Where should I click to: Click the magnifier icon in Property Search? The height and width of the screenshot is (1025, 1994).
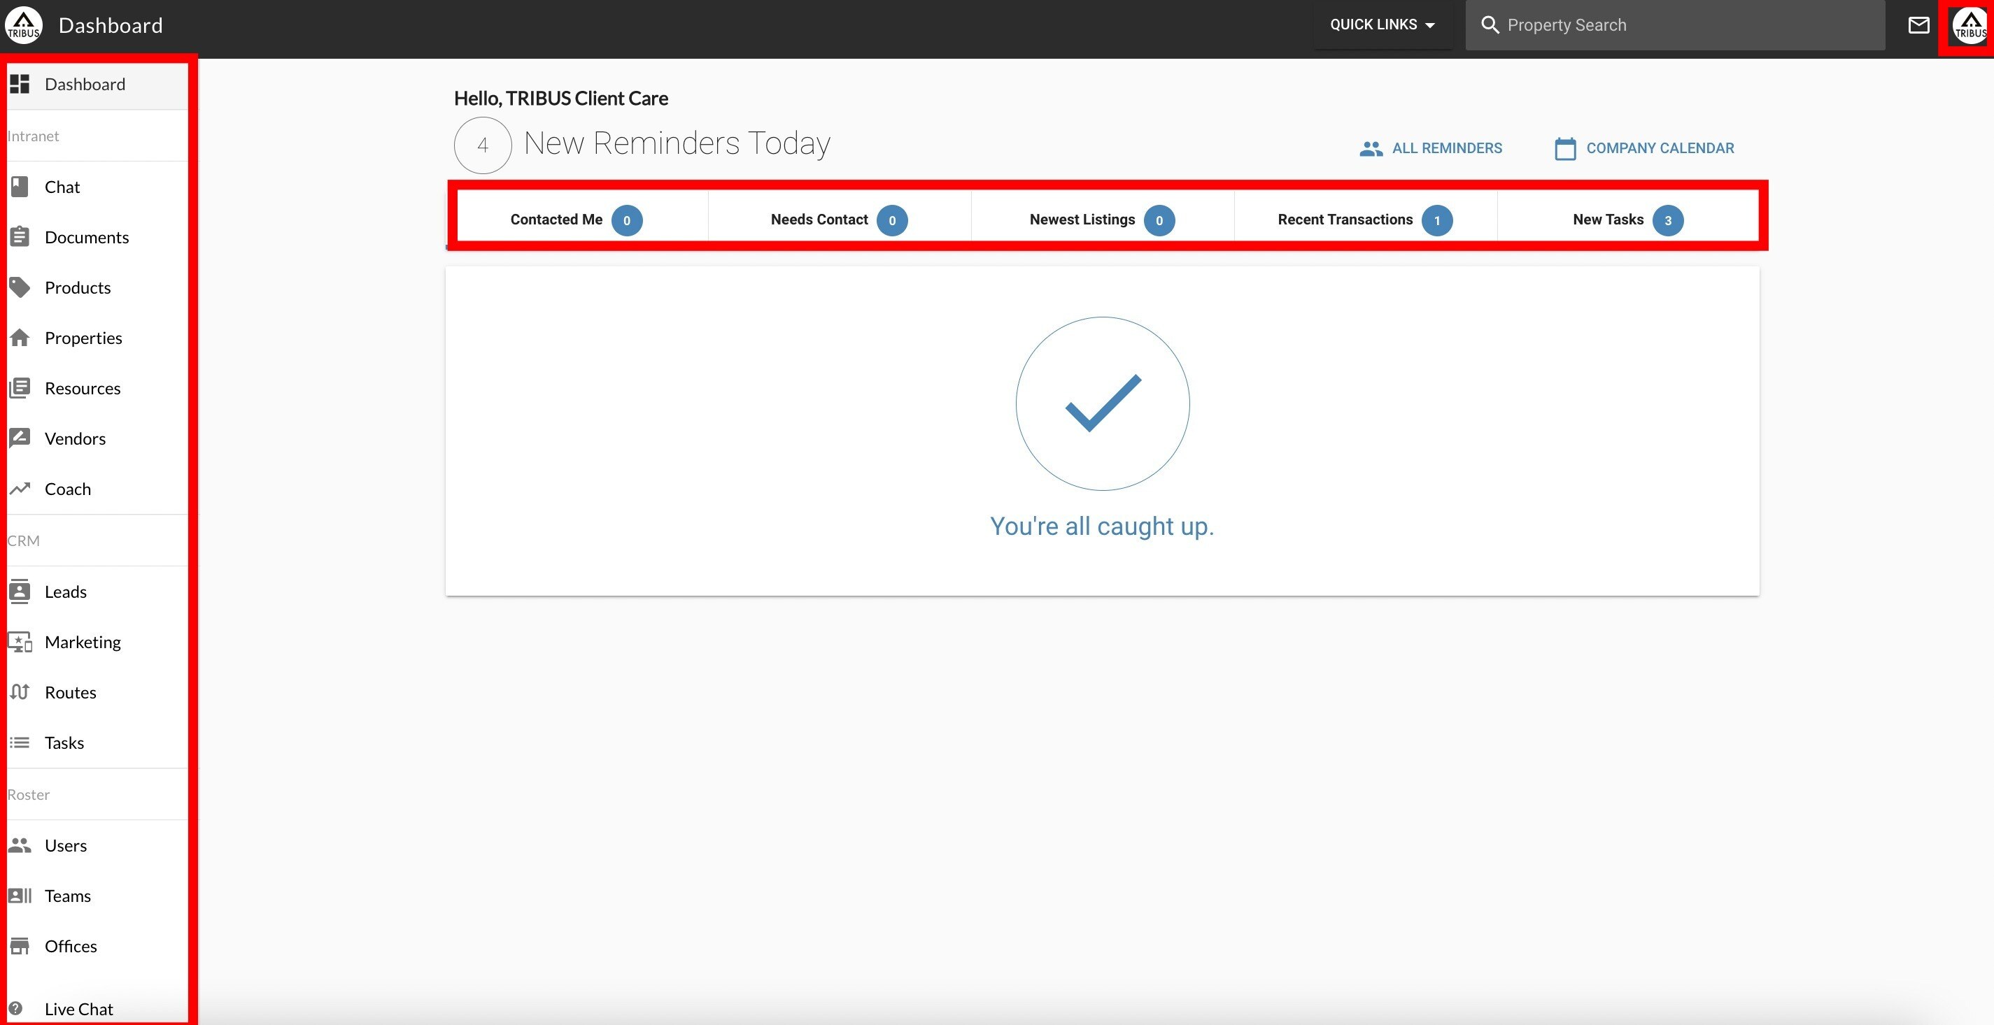1490,24
